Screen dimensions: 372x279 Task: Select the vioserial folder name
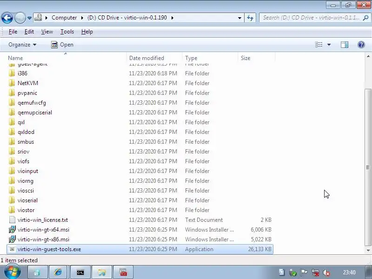point(27,200)
